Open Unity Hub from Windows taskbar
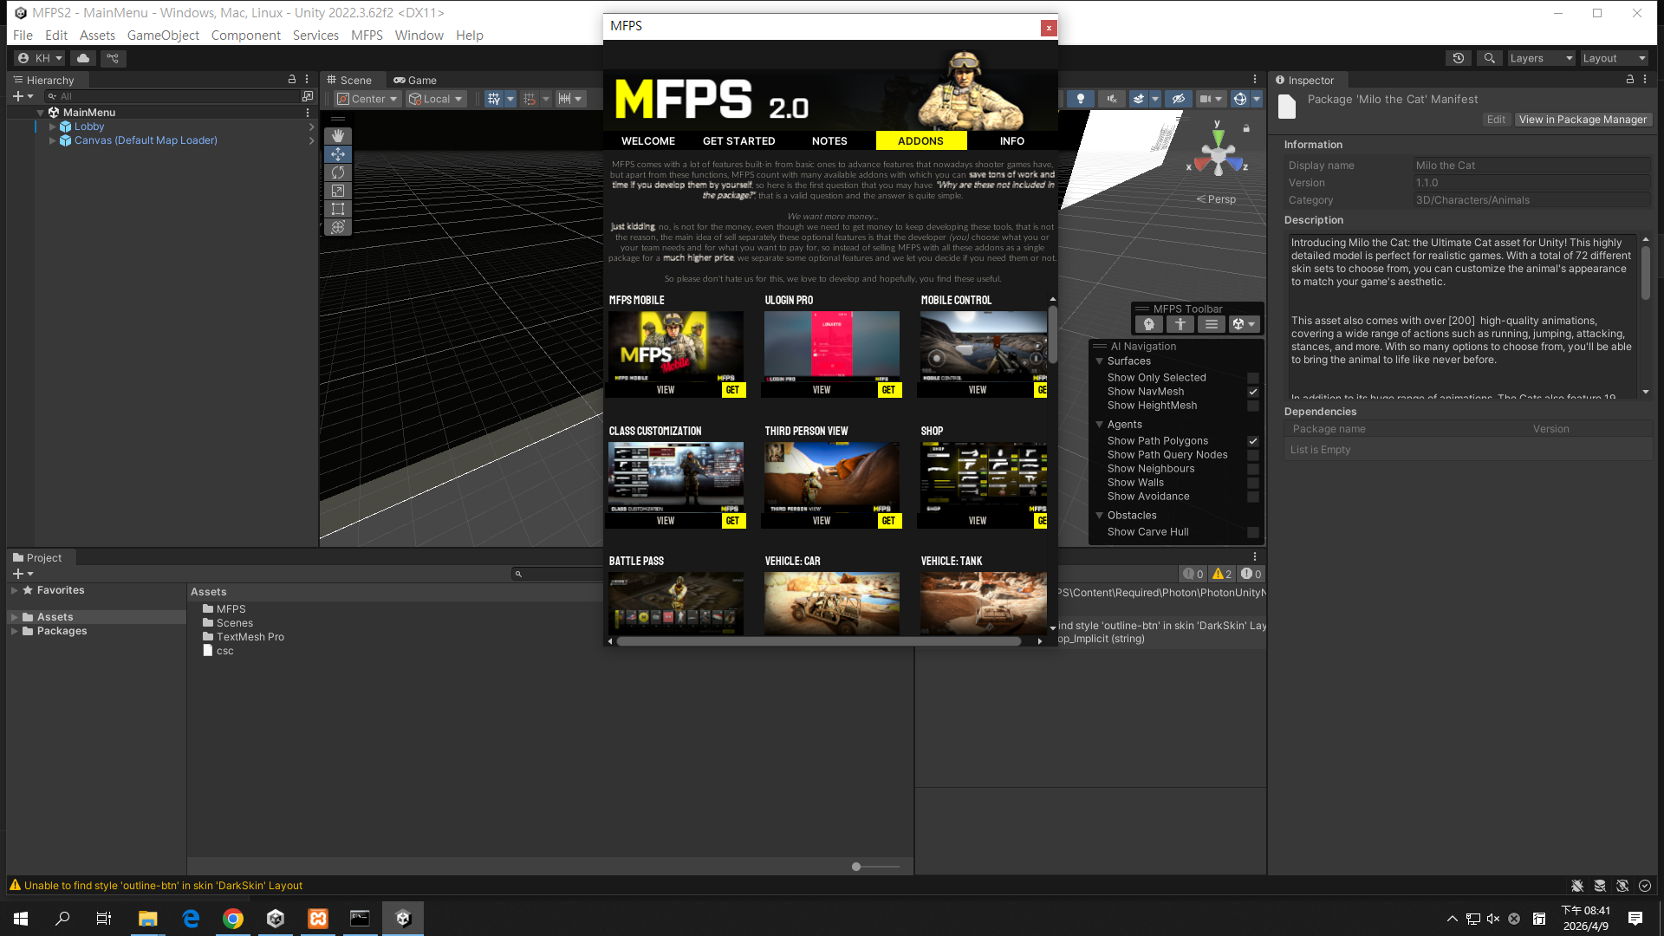 276,919
